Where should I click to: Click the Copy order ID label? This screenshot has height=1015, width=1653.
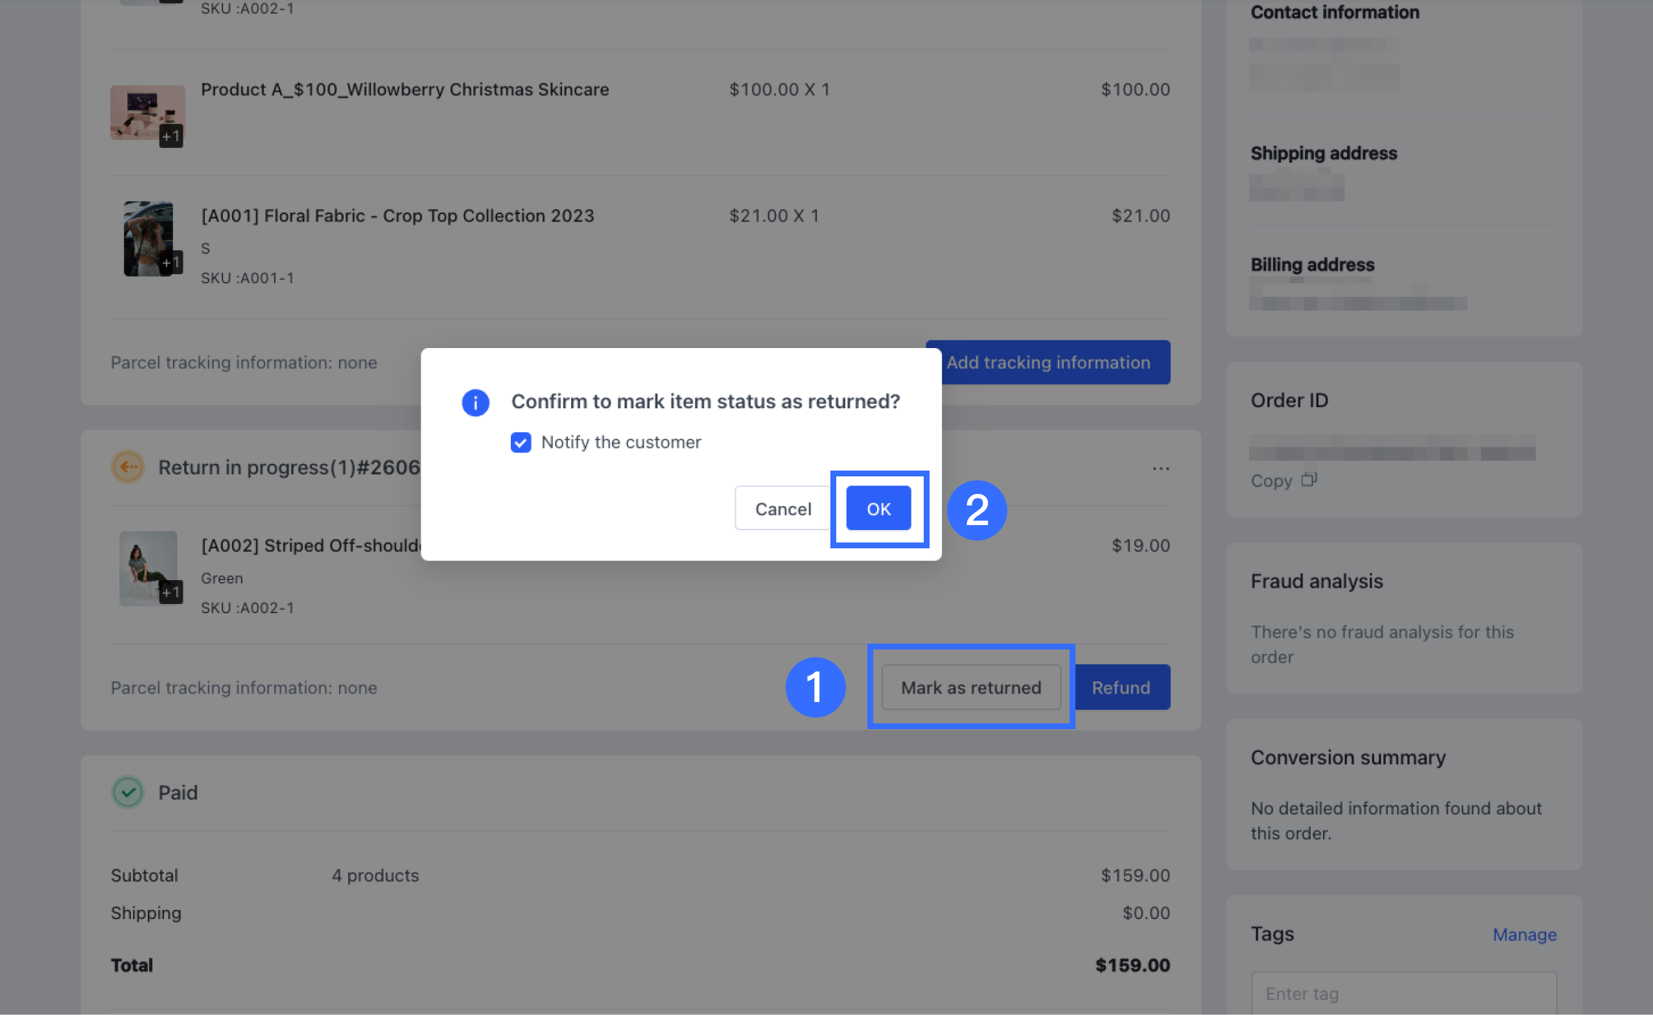pyautogui.click(x=1271, y=481)
